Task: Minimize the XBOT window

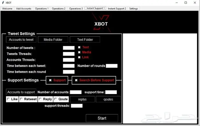Action: coord(177,3)
